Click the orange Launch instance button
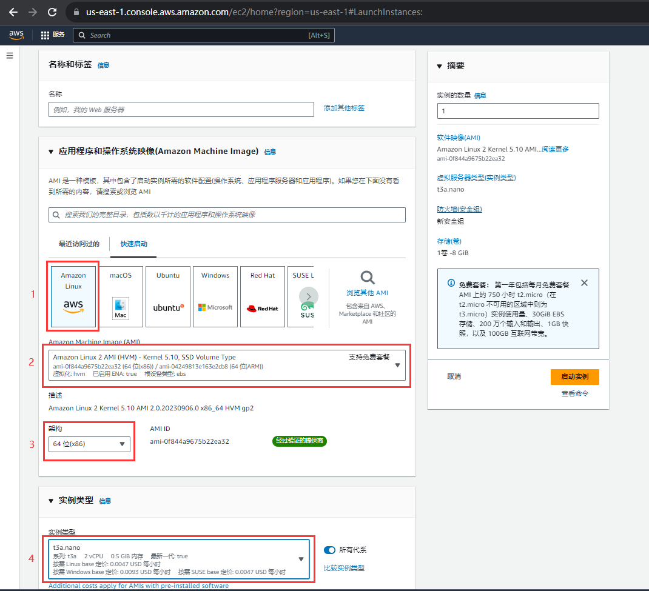The height and width of the screenshot is (591, 649). [574, 376]
